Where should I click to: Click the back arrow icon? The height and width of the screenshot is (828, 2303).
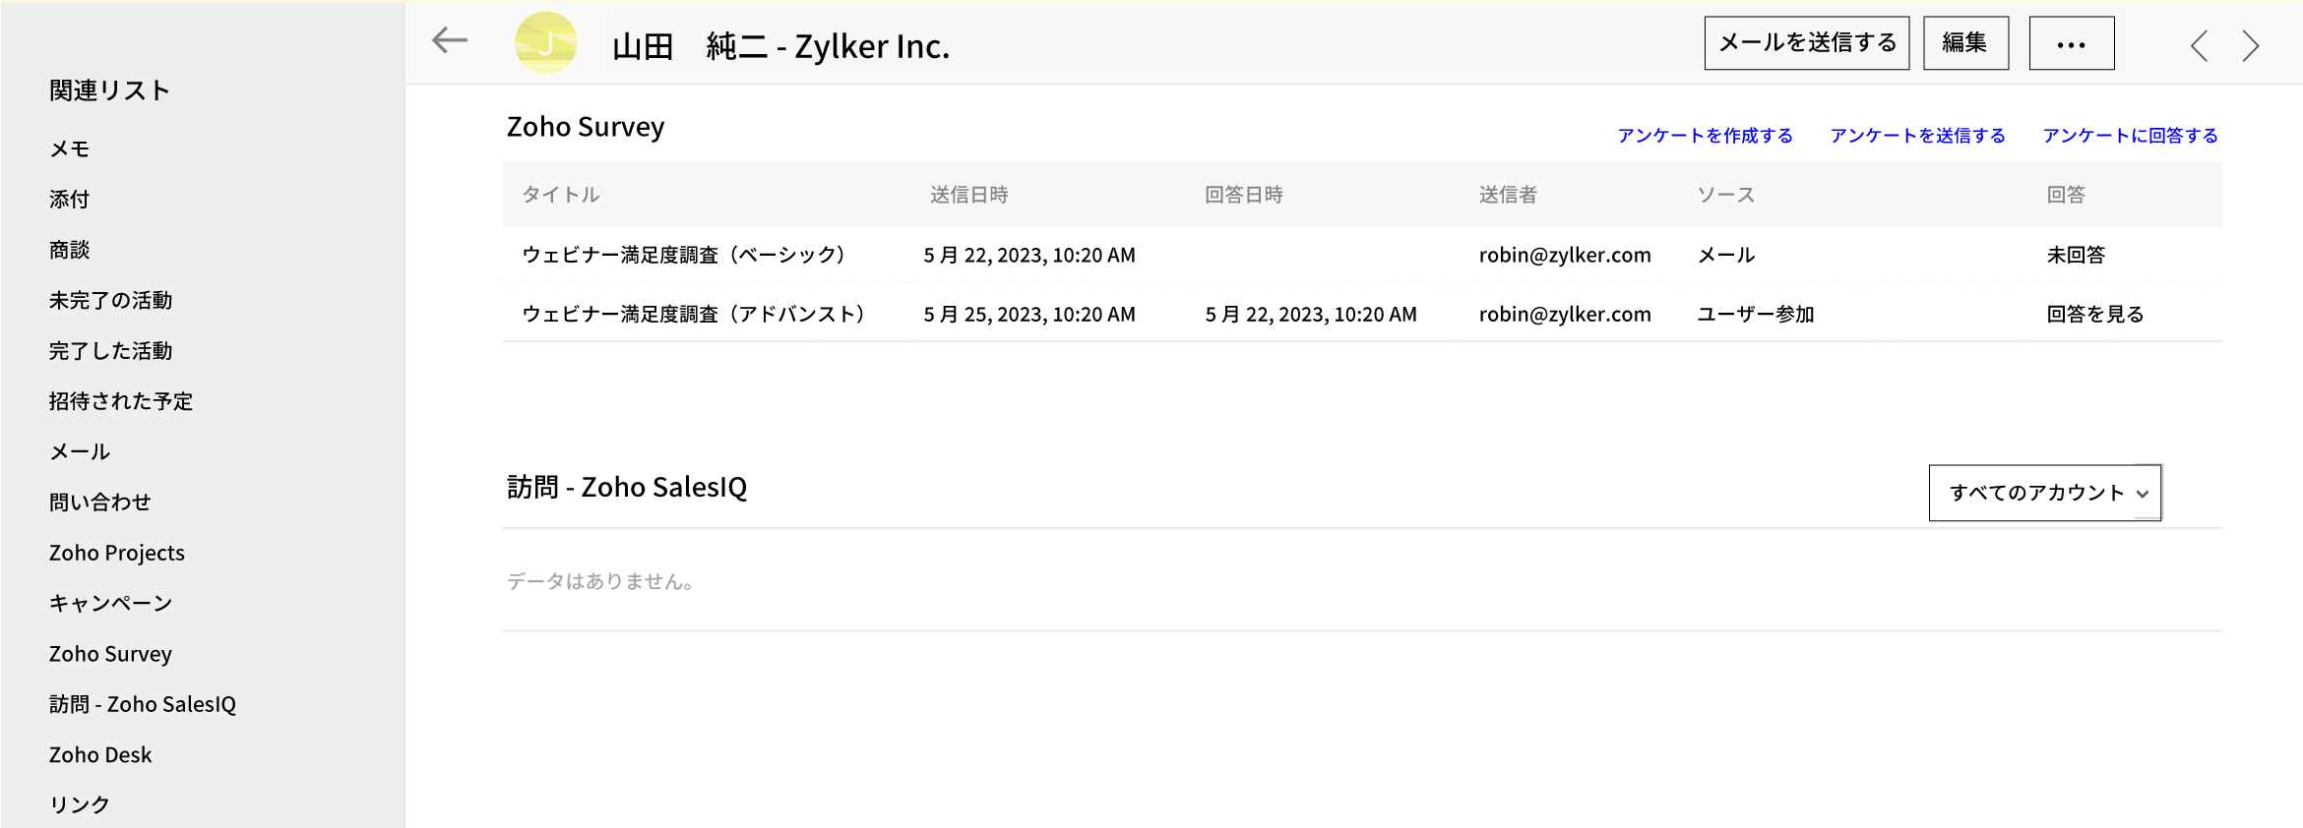click(450, 41)
